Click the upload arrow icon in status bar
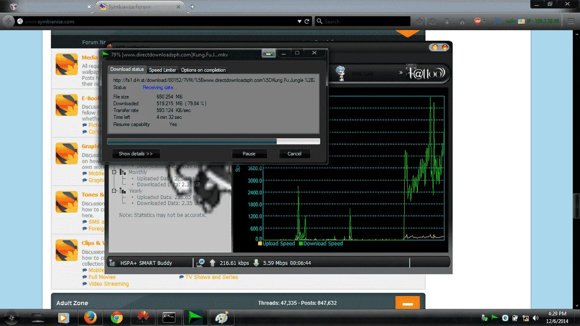 [x=213, y=263]
